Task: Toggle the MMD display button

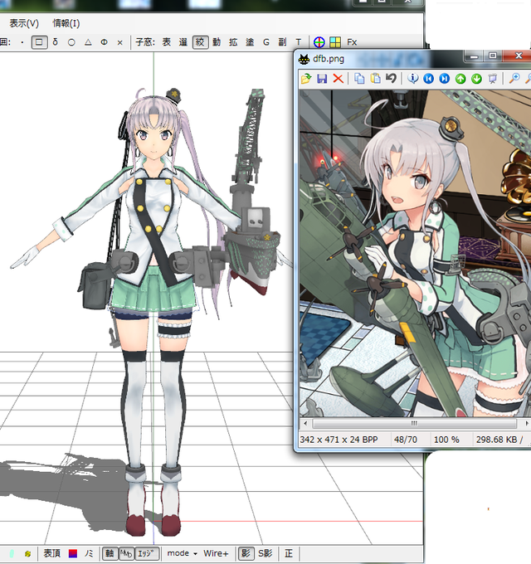Action: coord(126,553)
